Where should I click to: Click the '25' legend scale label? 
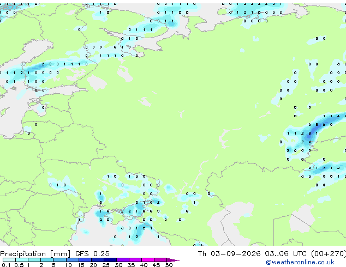coord(106,265)
